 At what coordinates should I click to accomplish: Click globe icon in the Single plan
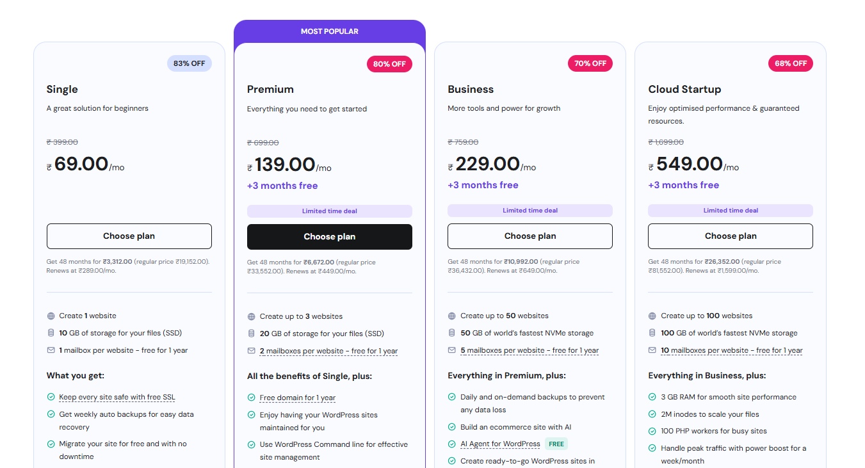click(51, 316)
